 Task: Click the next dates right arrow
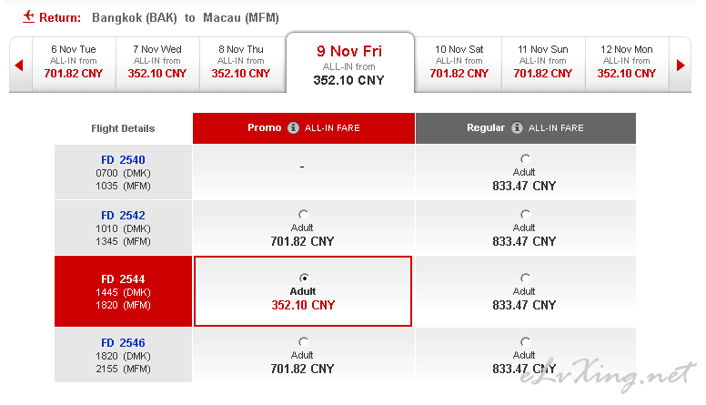coord(681,66)
